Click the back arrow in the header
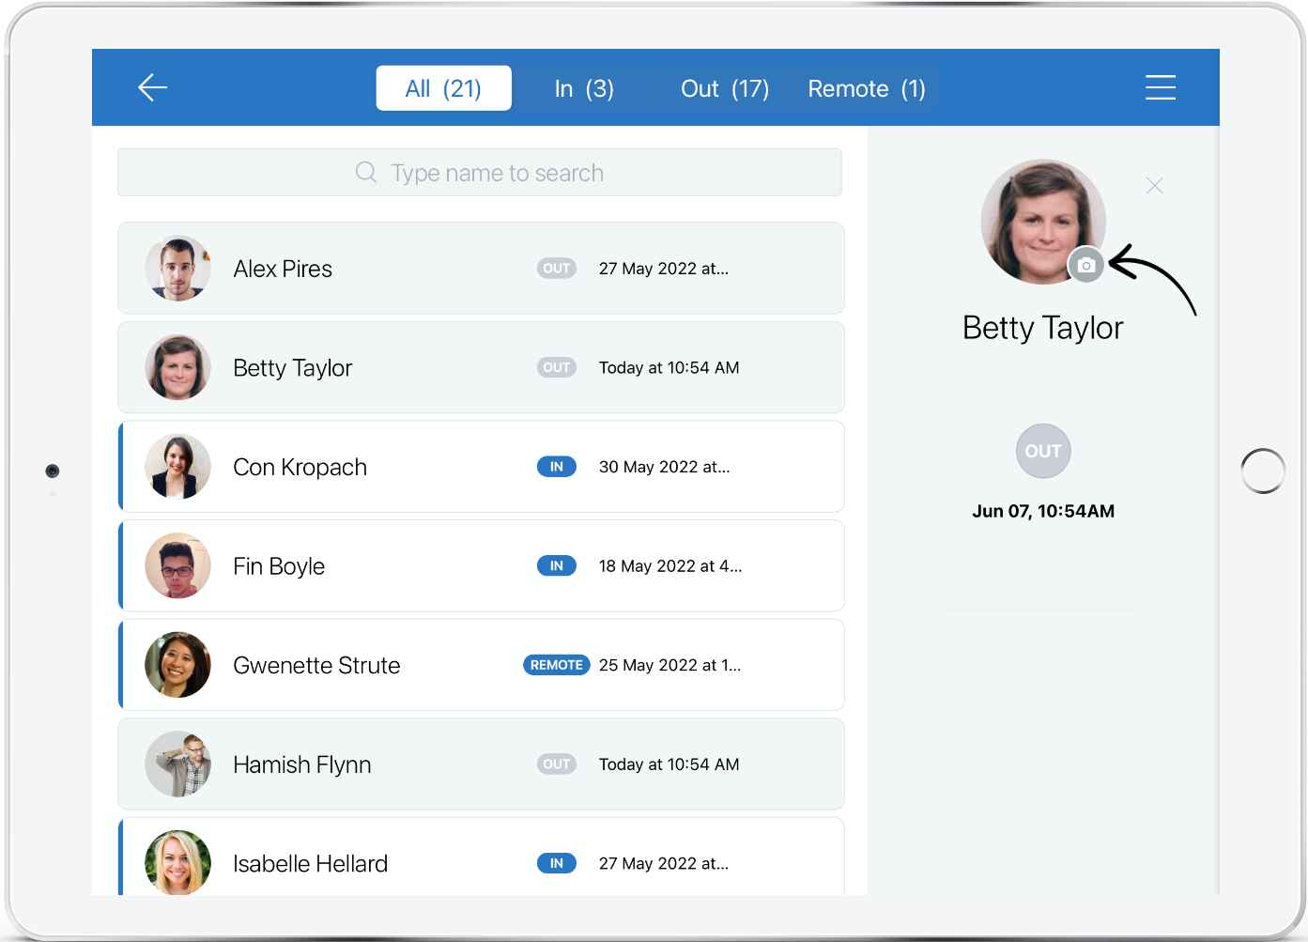Screen dimensions: 1308x942 point(152,87)
